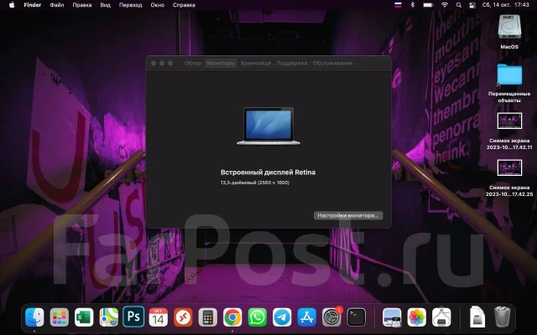Open the Правка menu

click(x=82, y=5)
